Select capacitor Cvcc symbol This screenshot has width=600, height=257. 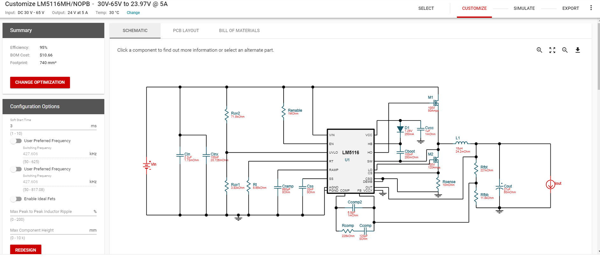[421, 129]
